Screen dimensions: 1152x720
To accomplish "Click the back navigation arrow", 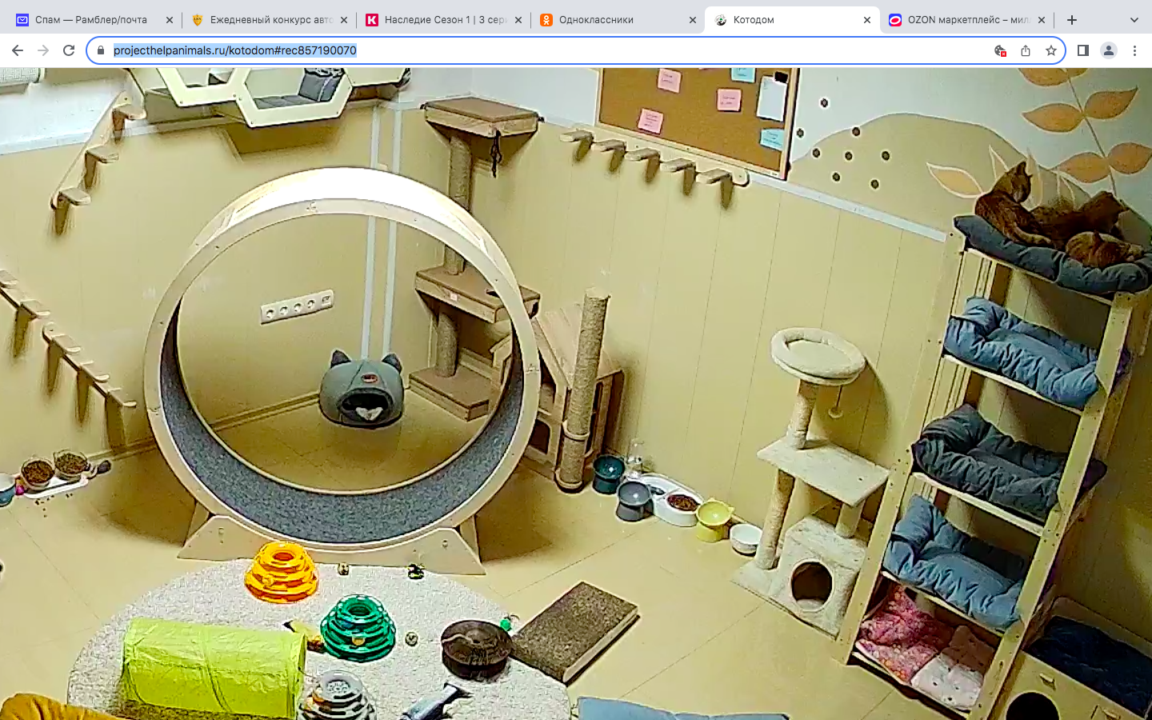I will [x=18, y=50].
